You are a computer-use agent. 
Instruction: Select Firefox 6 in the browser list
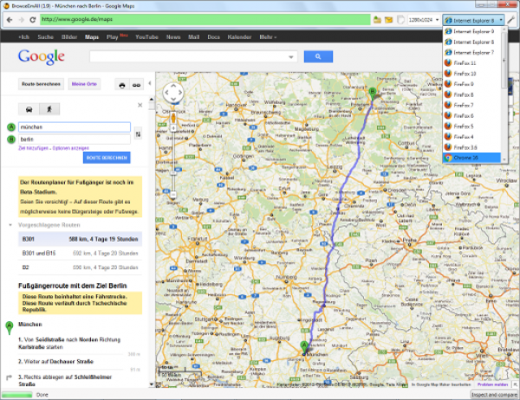pyautogui.click(x=471, y=116)
